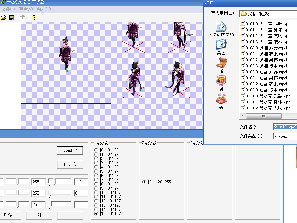
Task: Open the 查看(V) menu
Action: point(26,9)
